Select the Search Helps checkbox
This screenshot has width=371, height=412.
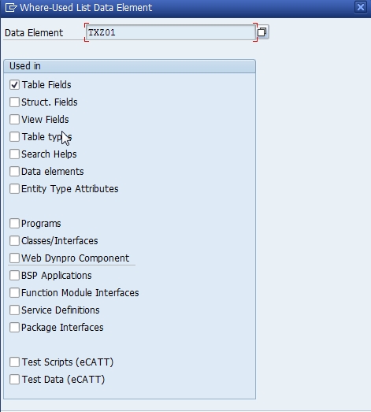[14, 154]
